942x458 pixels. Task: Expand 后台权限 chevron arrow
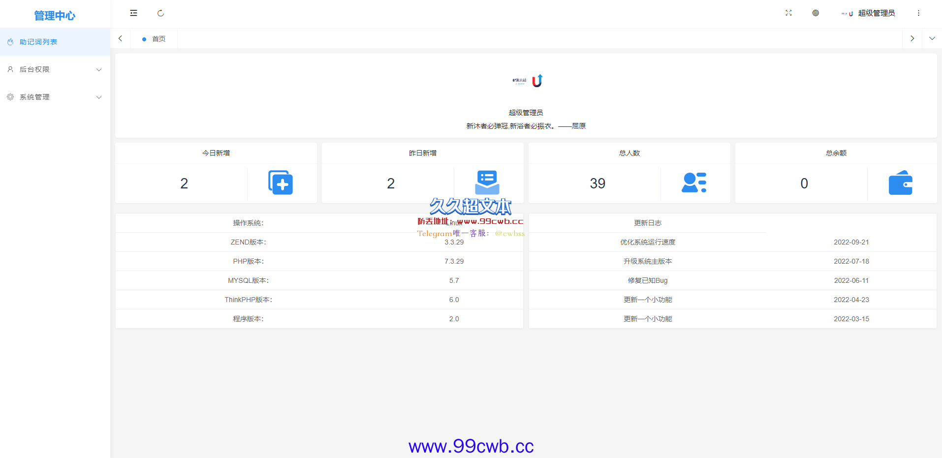point(99,70)
